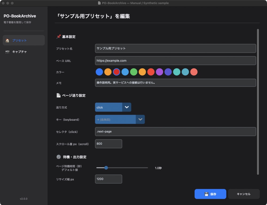
Task: Click into the メモ text field
Action: click(175, 83)
